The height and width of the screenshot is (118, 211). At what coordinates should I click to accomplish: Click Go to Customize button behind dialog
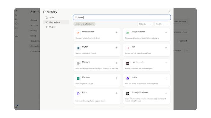coord(180,22)
